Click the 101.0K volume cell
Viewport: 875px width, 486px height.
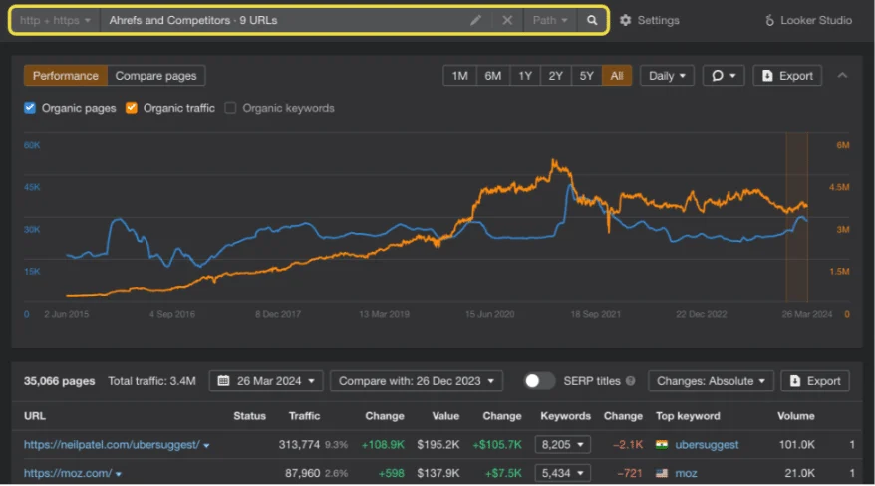[x=797, y=445]
